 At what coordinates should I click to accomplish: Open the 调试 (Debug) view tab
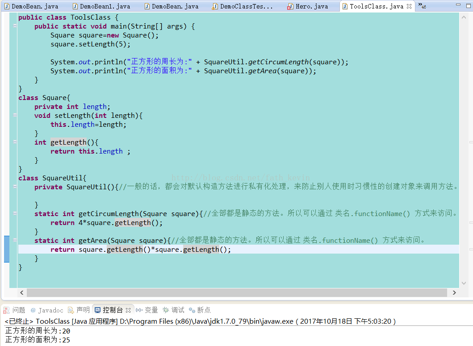173,310
